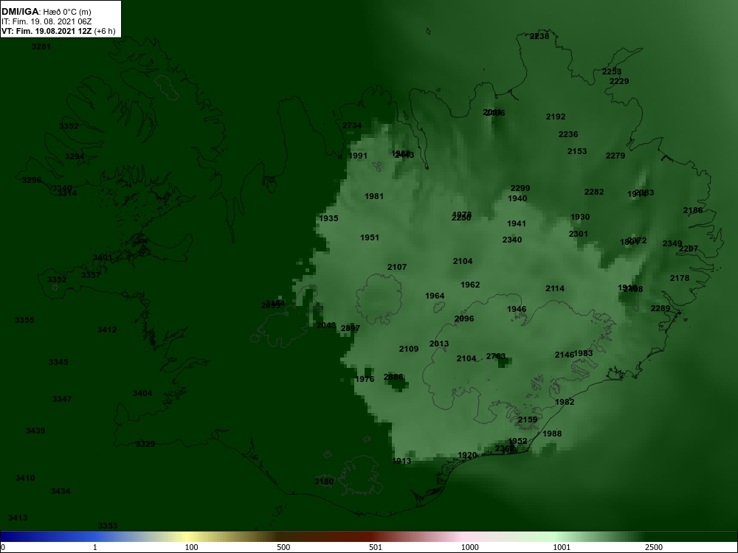
Task: Click the 2500 label on the color legend
Action: (653, 547)
